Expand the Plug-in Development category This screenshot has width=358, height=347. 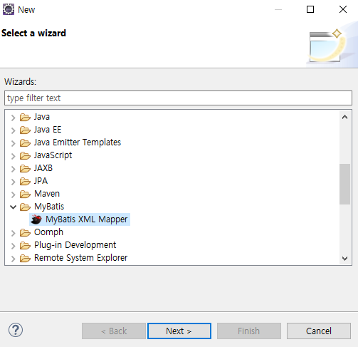14,246
